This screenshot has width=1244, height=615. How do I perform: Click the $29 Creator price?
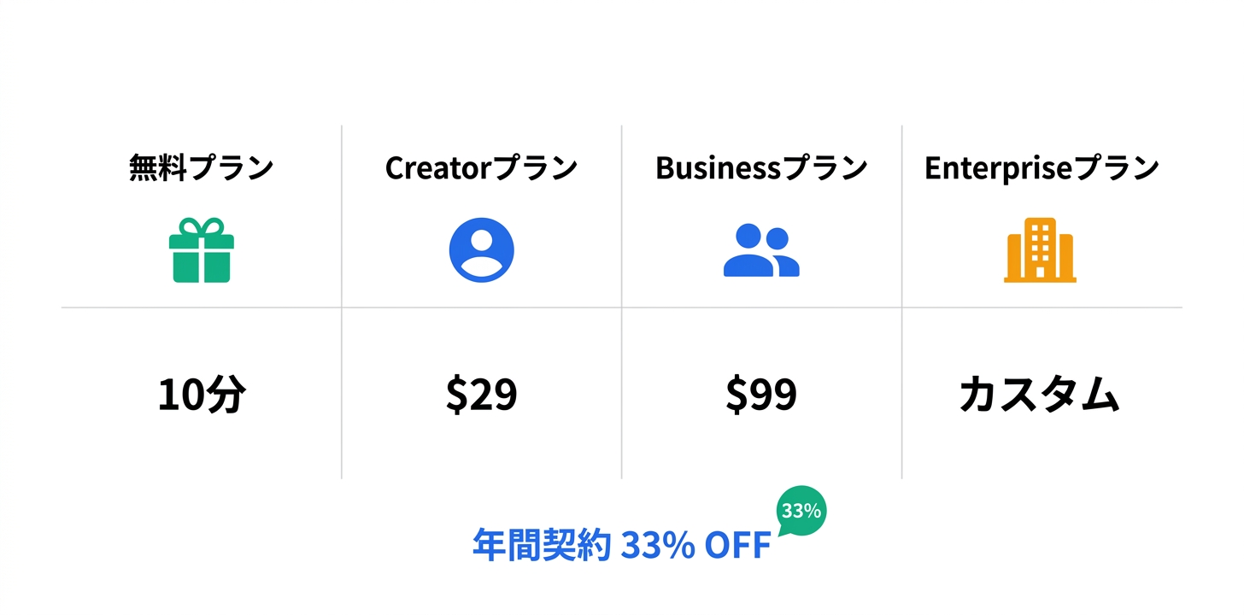(x=481, y=395)
